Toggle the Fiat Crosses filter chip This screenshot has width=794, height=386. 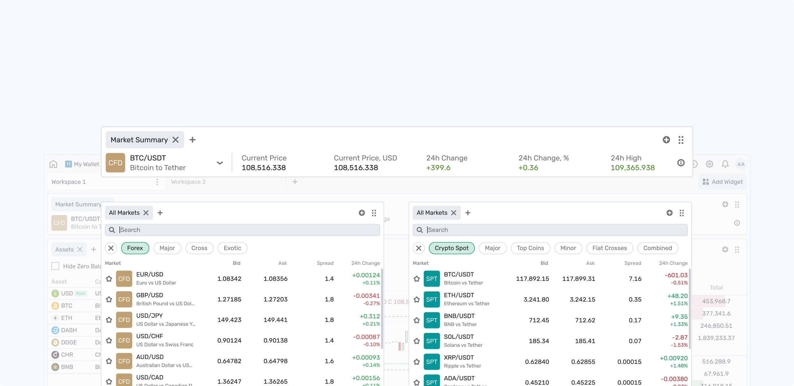(610, 248)
